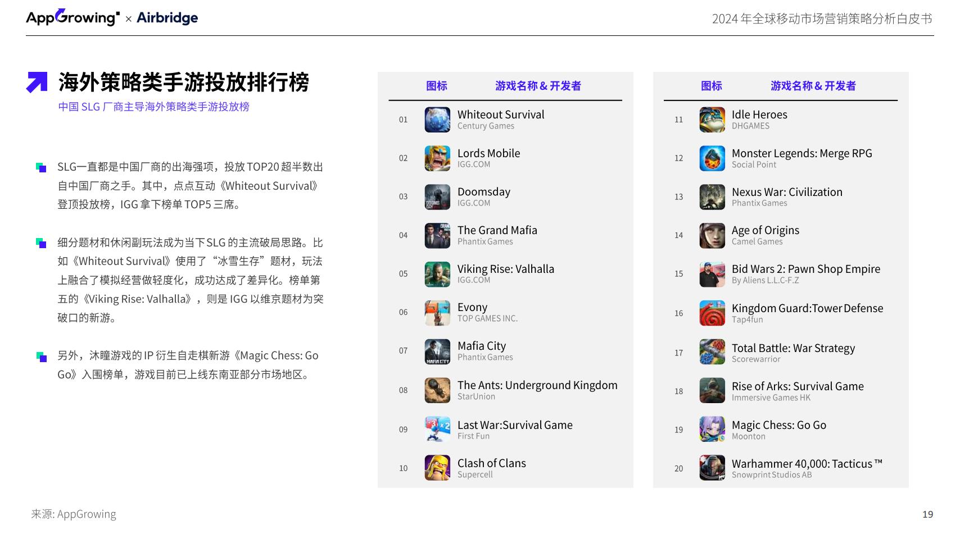This screenshot has height=539, width=960.
Task: Click the Rise of Arks icon
Action: pos(712,390)
